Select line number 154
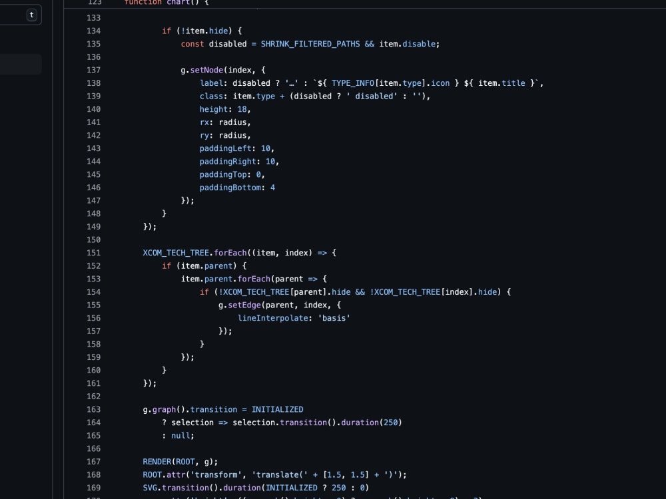This screenshot has width=666, height=499. click(93, 292)
